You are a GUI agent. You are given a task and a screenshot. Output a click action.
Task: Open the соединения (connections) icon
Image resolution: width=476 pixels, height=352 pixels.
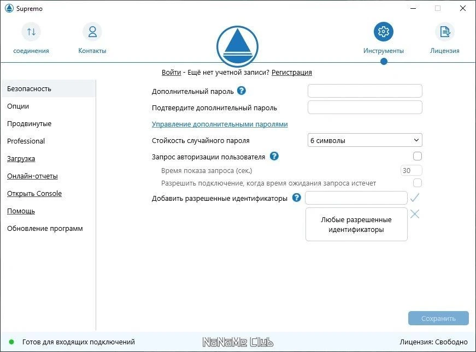click(x=31, y=32)
